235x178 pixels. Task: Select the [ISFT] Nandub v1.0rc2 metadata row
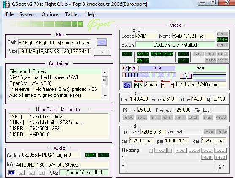click(x=59, y=117)
